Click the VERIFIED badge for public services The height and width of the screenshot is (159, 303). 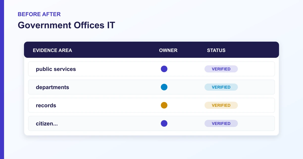coord(221,69)
